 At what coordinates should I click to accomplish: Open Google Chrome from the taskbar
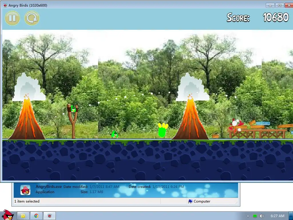36,216
